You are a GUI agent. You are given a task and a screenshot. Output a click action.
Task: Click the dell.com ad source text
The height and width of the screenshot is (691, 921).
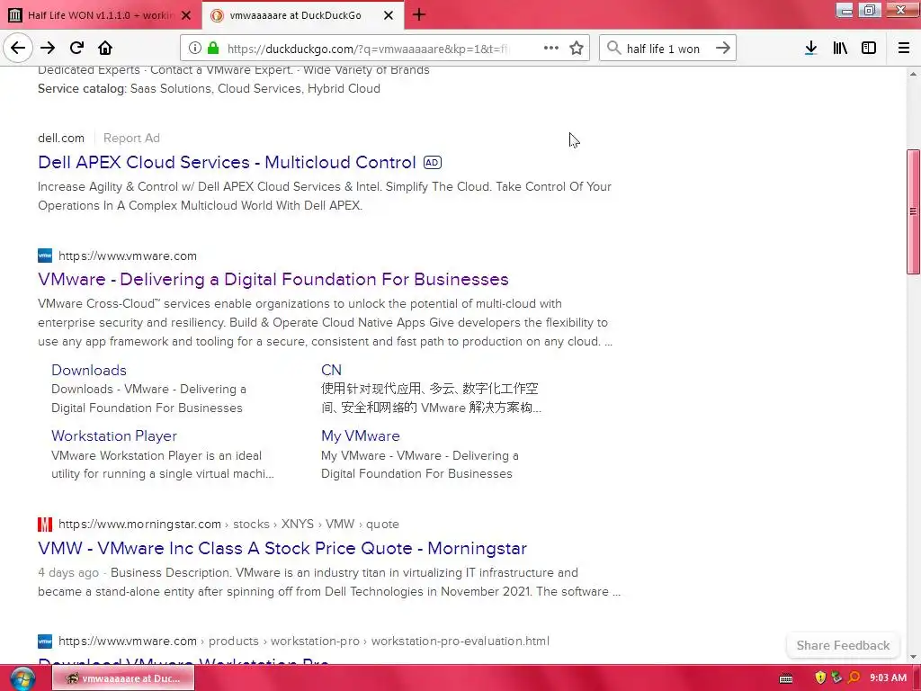tap(61, 138)
